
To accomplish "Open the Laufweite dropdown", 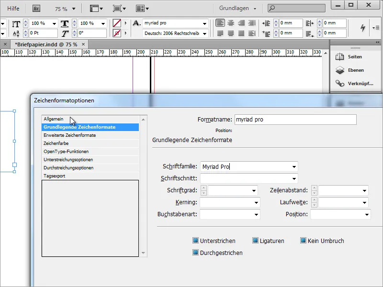I will (x=364, y=202).
